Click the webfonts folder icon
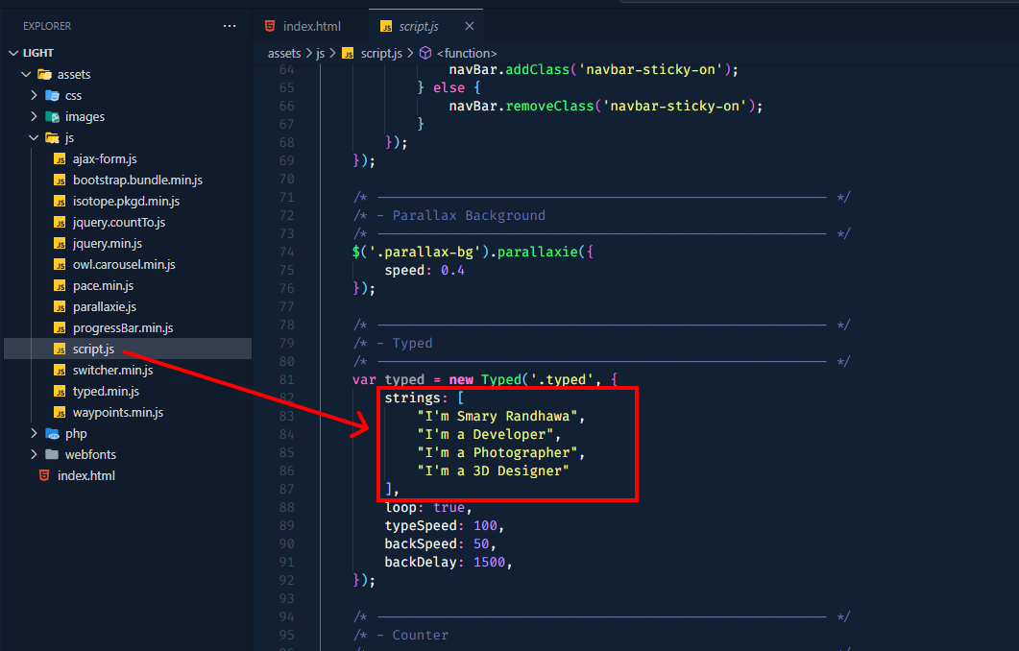Screen dimensions: 1019x651 pos(53,454)
